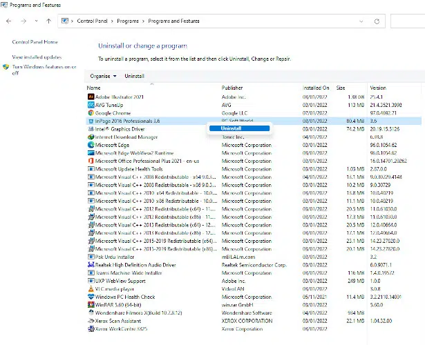Sort by the Version column header

click(x=378, y=88)
